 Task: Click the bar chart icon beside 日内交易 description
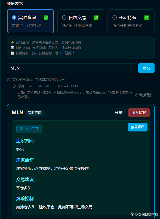coord(13,48)
